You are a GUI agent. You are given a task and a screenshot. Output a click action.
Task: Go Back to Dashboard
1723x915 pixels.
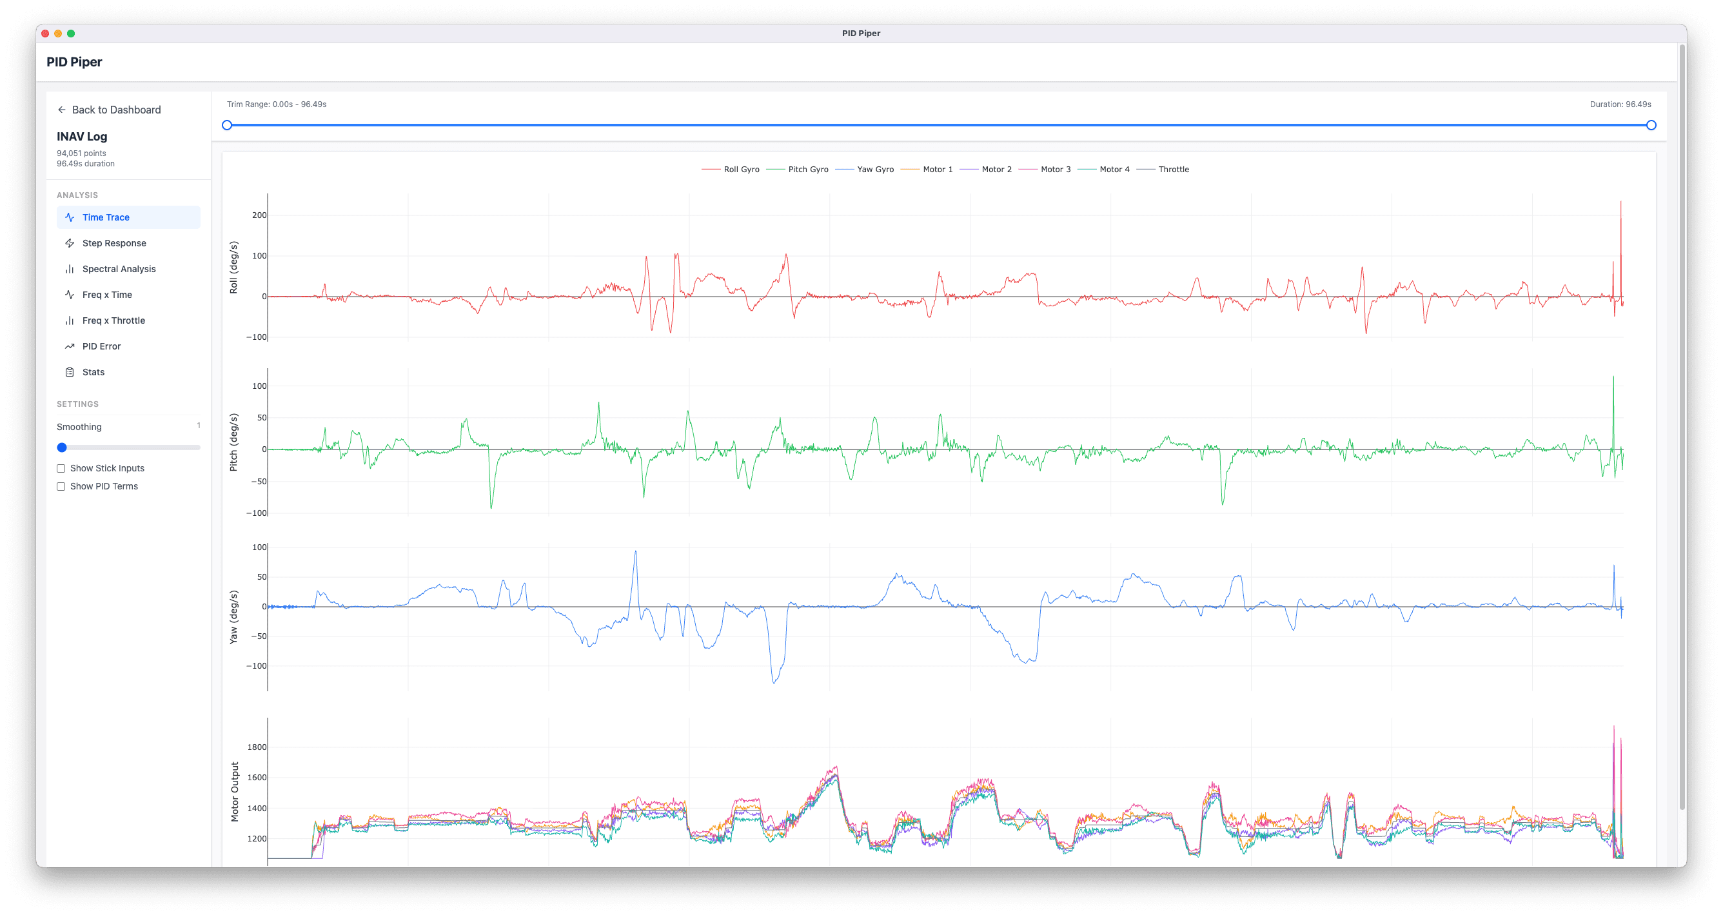115,110
